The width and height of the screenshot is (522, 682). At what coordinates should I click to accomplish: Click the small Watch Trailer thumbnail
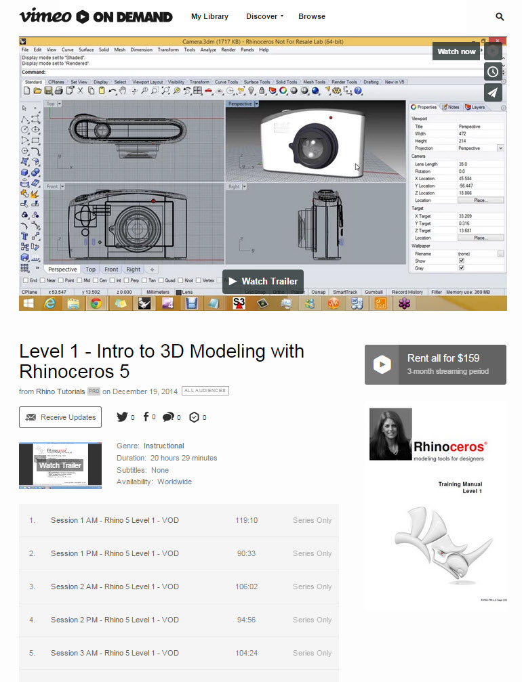[x=60, y=465]
